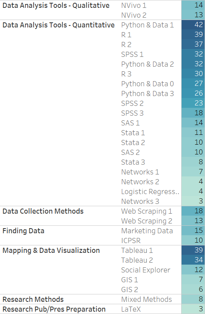This screenshot has width=205, height=314.
Task: Click the 'SPSS 1' row label
Action: [x=132, y=54]
